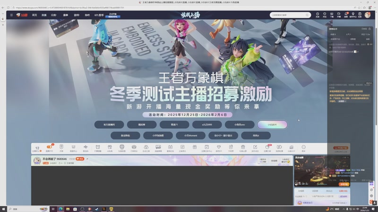Click the audio waveform icon in streamer toolbar
The width and height of the screenshot is (378, 212).
pos(86,148)
